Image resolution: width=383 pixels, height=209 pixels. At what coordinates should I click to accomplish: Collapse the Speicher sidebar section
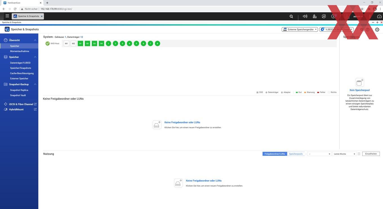tap(35, 57)
